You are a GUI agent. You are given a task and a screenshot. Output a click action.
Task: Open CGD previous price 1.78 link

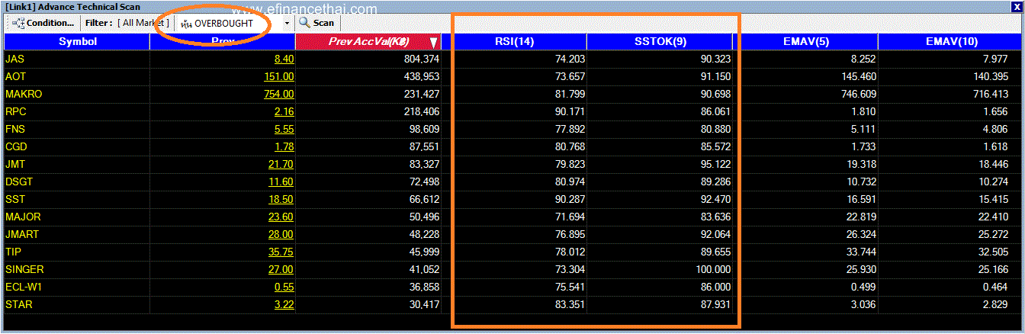[x=284, y=146]
